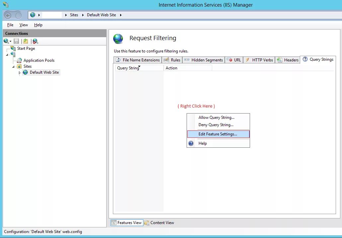Image resolution: width=342 pixels, height=238 pixels.
Task: Open the Hidden Segments tab
Action: pos(204,60)
